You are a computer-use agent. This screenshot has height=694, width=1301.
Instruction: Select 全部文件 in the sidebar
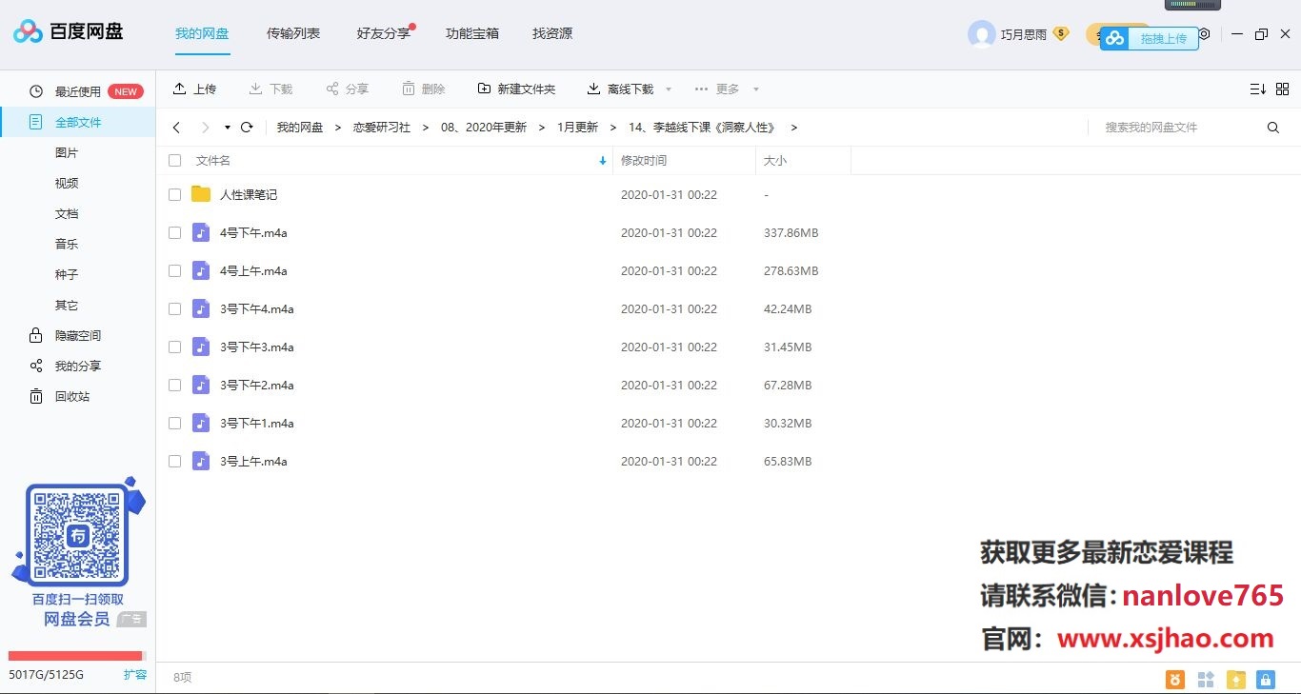coord(77,122)
